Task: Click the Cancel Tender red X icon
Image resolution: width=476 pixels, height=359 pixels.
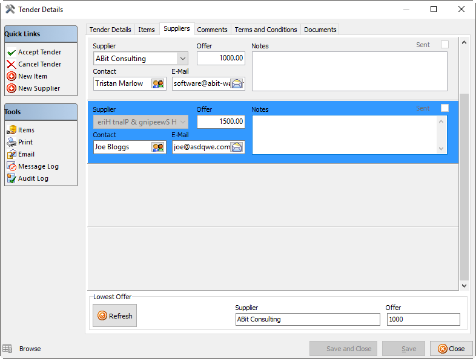Action: pos(12,65)
